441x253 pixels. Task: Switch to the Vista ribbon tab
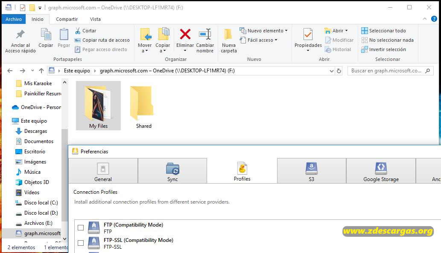tap(95, 19)
